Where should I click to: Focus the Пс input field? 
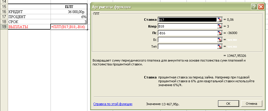pos(187,33)
